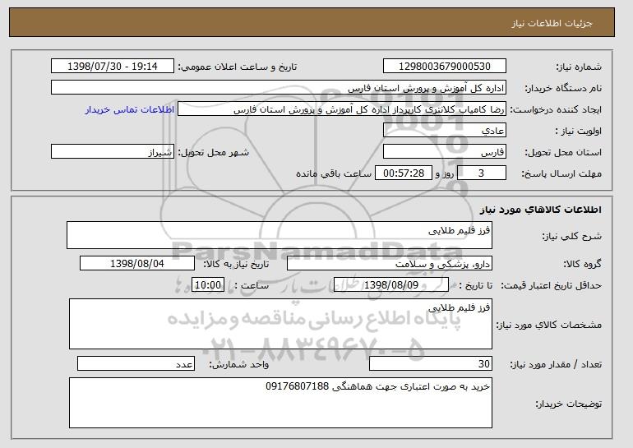Select the استان محل تحویل label
Screen dimensions: 633x448
[563, 153]
